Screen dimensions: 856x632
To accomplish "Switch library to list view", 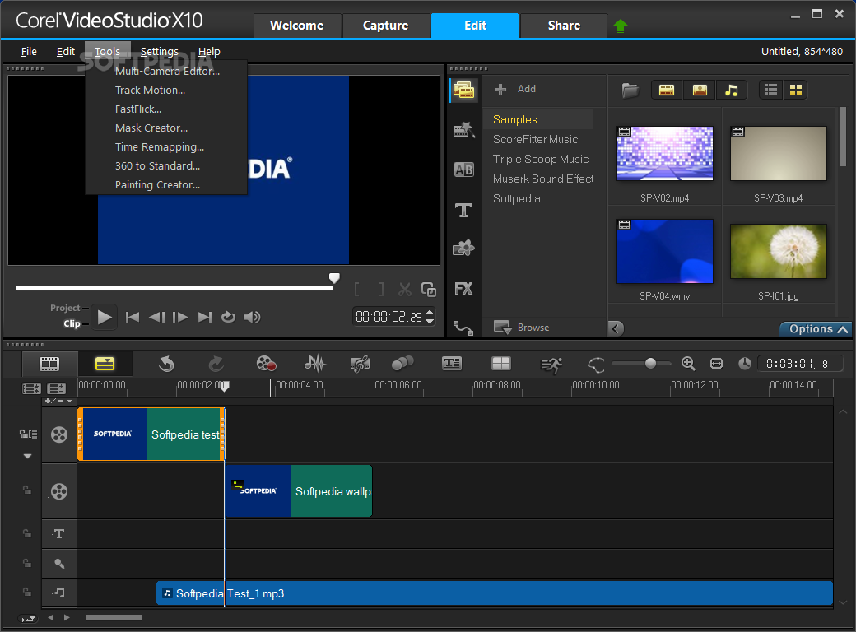I will (771, 90).
